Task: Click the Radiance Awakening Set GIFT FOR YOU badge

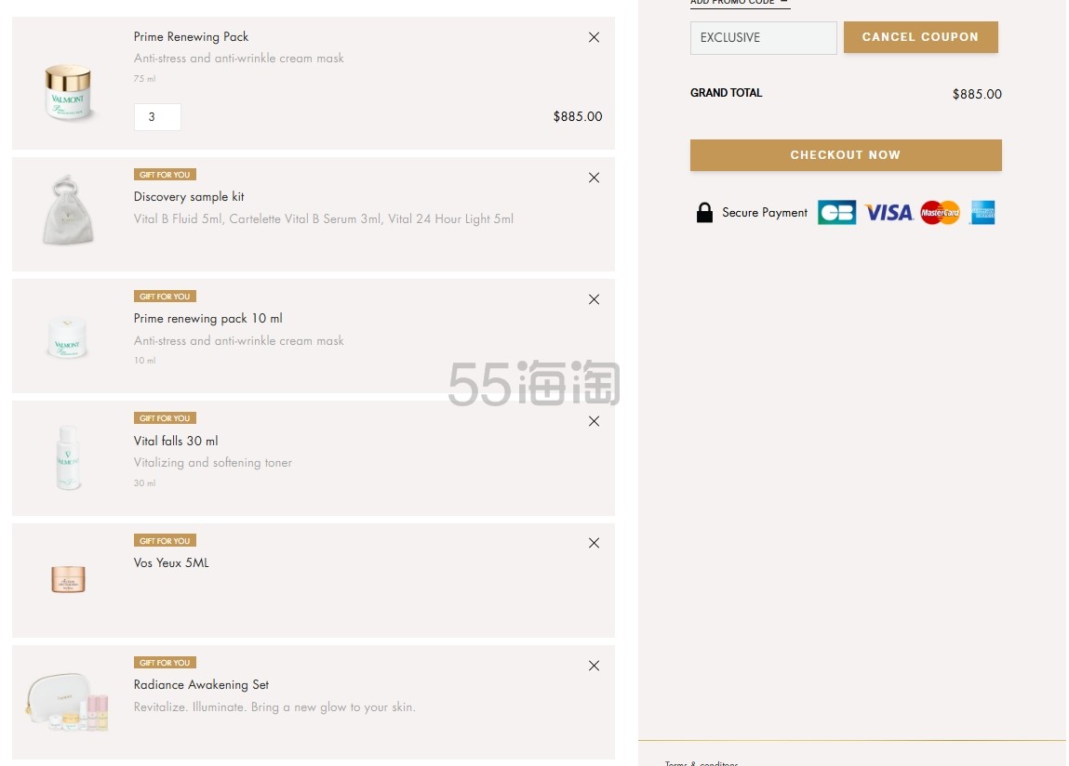Action: [165, 663]
